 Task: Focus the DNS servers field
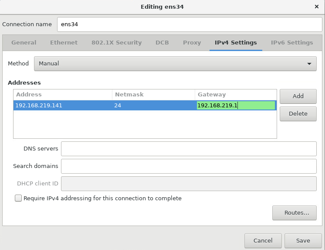coord(189,149)
